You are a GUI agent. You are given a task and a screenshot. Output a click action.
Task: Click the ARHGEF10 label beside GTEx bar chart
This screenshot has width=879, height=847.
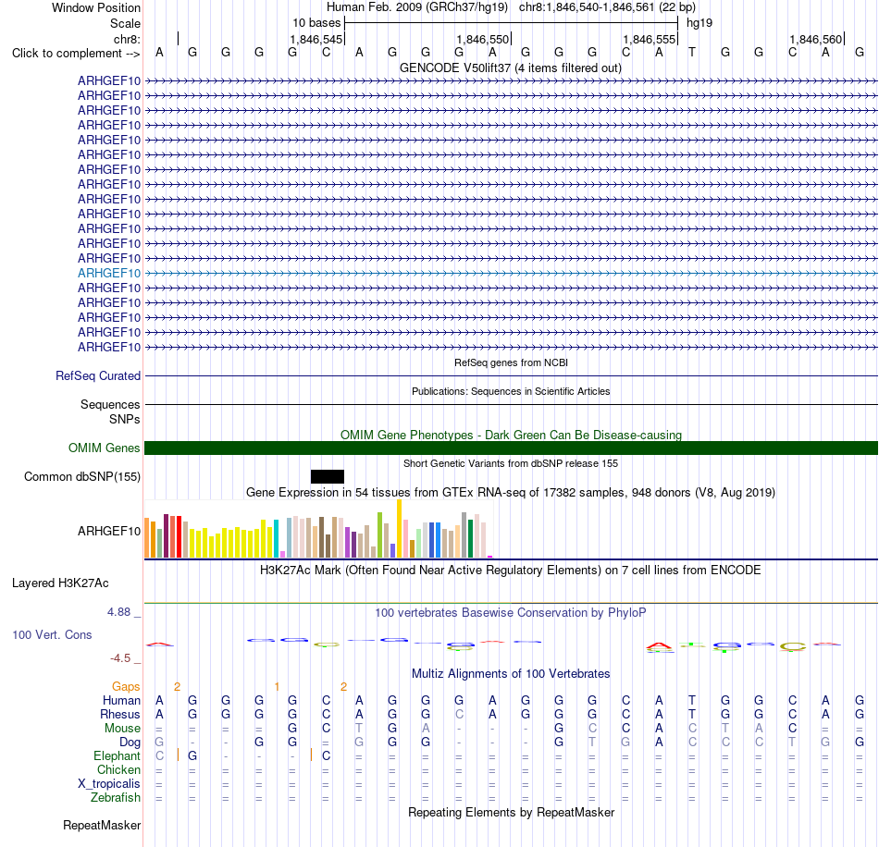pos(109,531)
